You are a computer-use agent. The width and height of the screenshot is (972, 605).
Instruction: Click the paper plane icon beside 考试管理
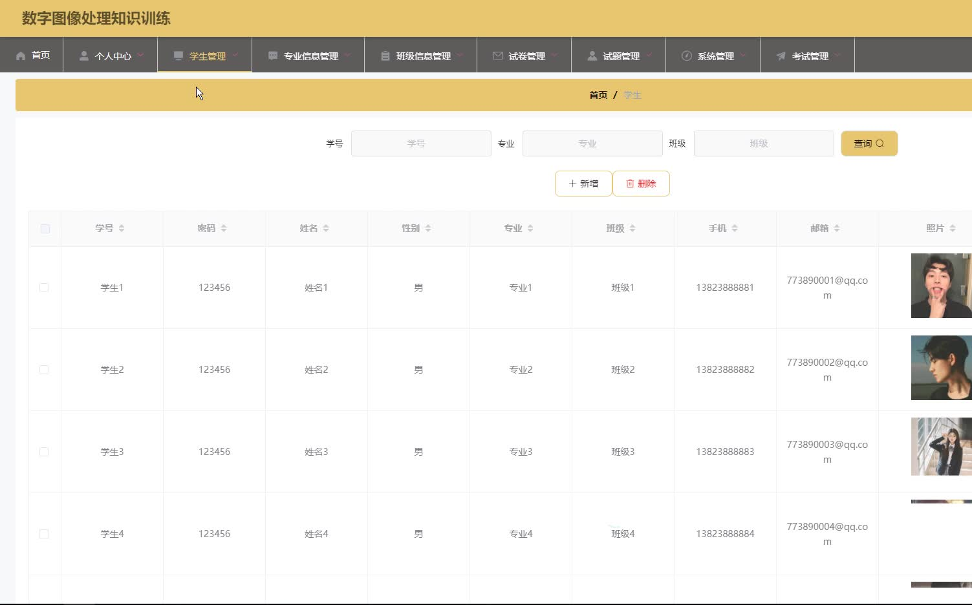(781, 56)
